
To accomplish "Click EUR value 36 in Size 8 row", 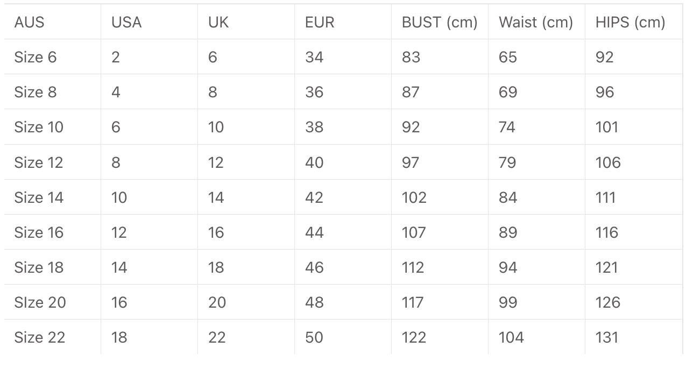I will [314, 93].
